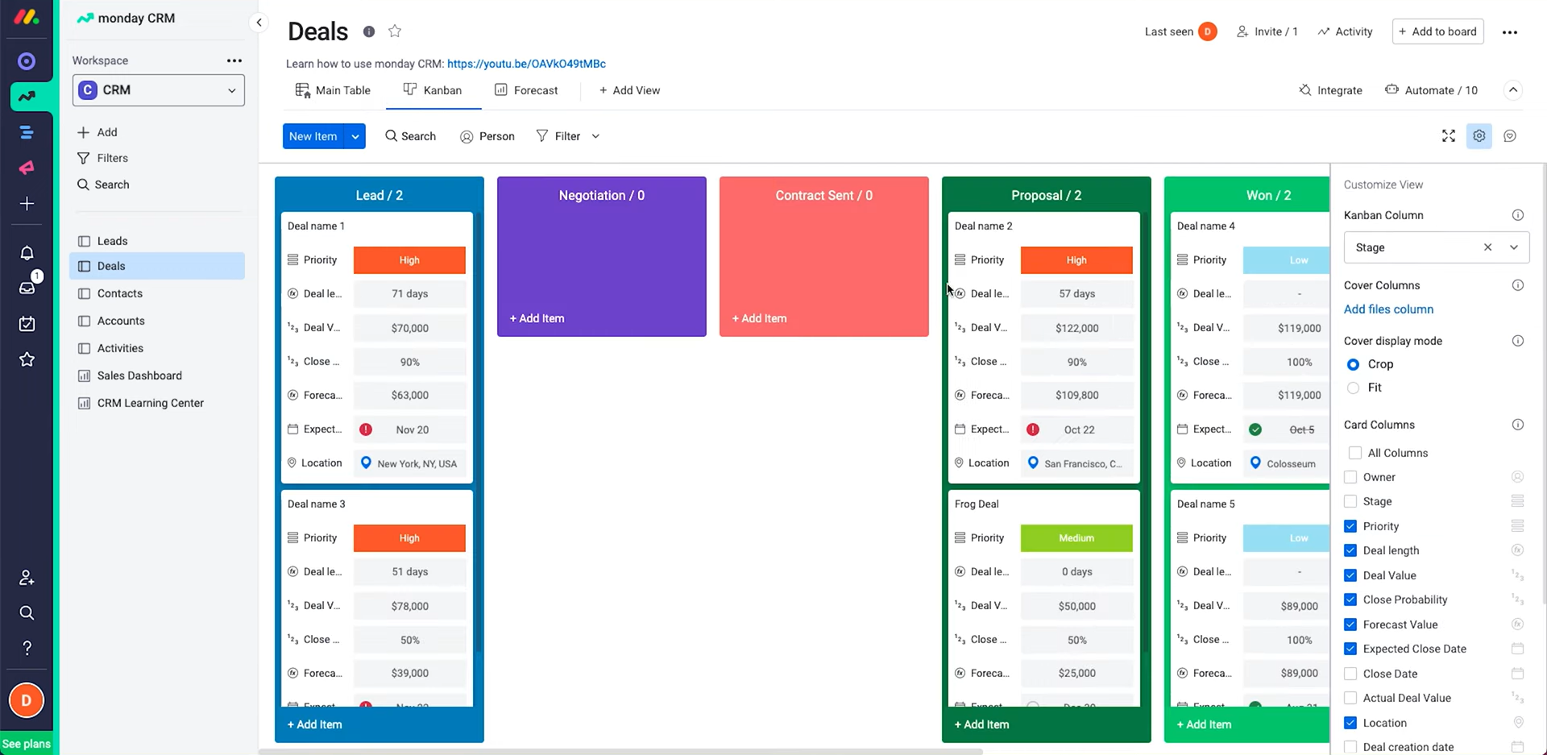
Task: Star the Deals board as favorite
Action: (395, 31)
